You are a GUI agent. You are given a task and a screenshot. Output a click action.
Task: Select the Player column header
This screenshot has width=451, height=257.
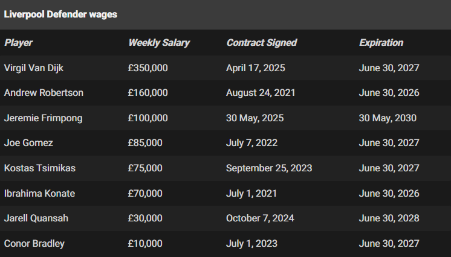click(x=18, y=43)
